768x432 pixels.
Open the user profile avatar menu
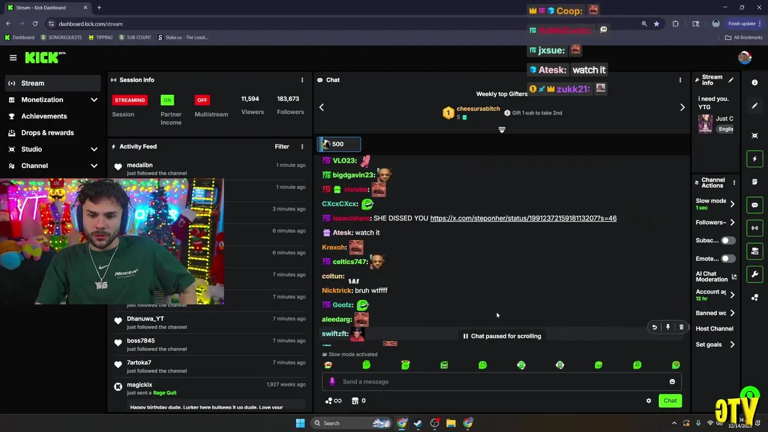[745, 58]
